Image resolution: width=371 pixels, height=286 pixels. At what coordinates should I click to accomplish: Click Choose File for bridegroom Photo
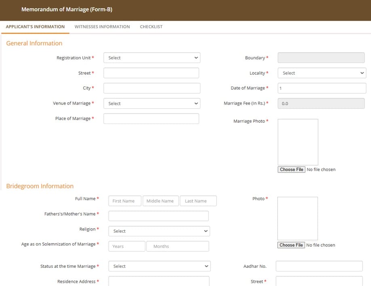[x=291, y=245]
